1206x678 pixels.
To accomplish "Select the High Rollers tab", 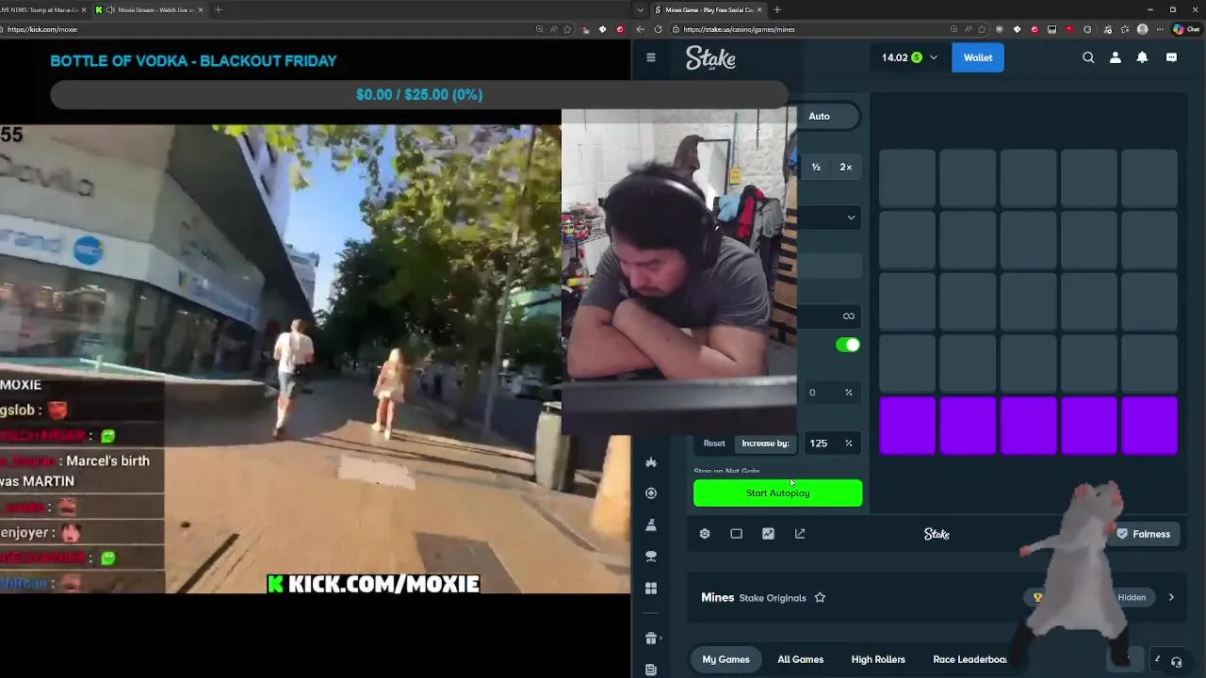I will [x=878, y=659].
